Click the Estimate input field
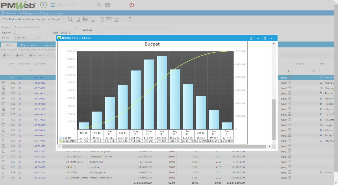This screenshot has width=338, height=185. (x=135, y=30)
